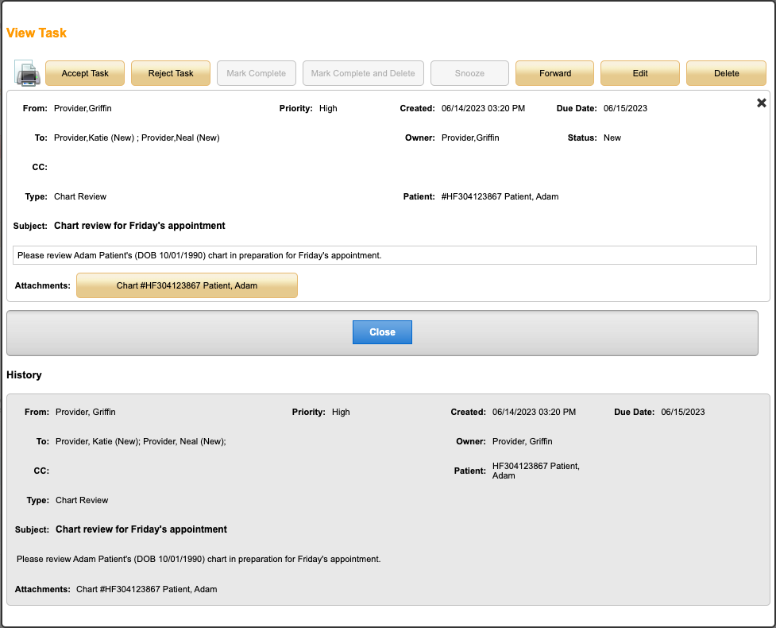The width and height of the screenshot is (776, 628).
Task: Click the task message text box
Action: [384, 255]
